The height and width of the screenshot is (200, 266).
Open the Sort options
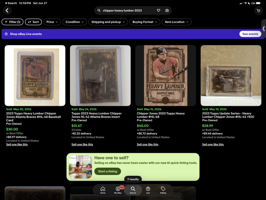click(34, 22)
